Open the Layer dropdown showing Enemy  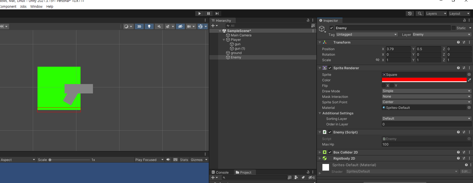pos(442,34)
